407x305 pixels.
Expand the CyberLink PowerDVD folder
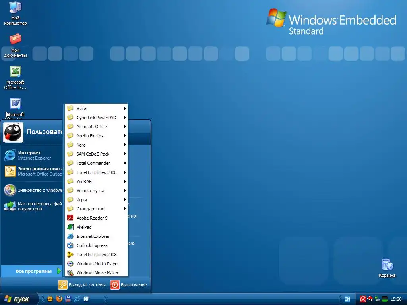tap(96, 118)
